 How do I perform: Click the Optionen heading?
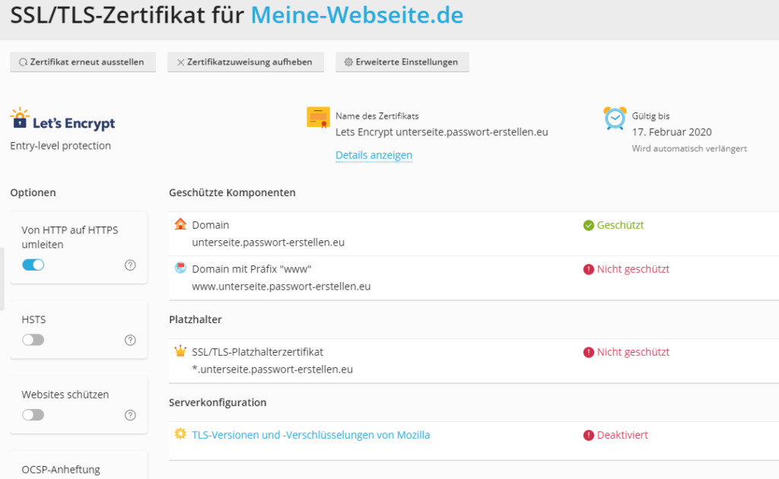(x=33, y=192)
